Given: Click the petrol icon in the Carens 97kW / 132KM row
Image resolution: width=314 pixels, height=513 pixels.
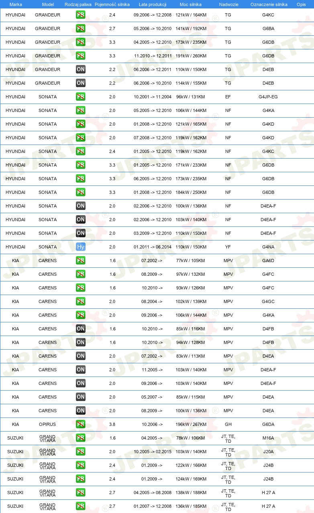Looking at the screenshot, I should [81, 274].
